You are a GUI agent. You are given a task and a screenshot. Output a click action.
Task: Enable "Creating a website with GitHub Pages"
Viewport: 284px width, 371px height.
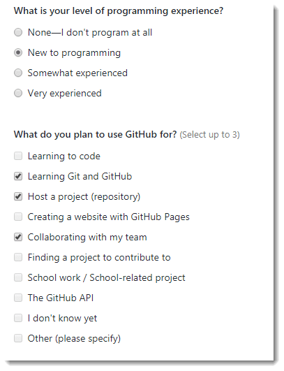tap(18, 217)
